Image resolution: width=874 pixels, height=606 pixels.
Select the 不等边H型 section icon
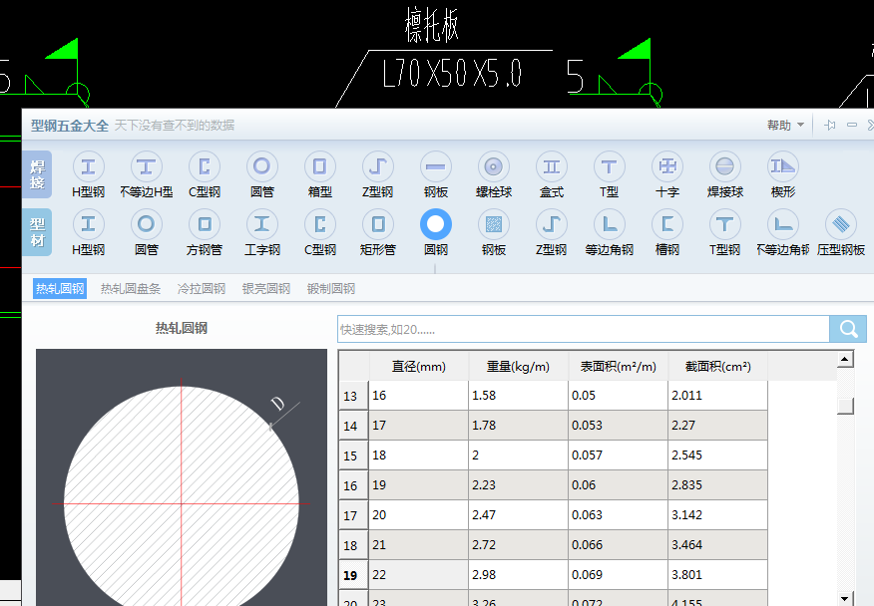pos(146,166)
